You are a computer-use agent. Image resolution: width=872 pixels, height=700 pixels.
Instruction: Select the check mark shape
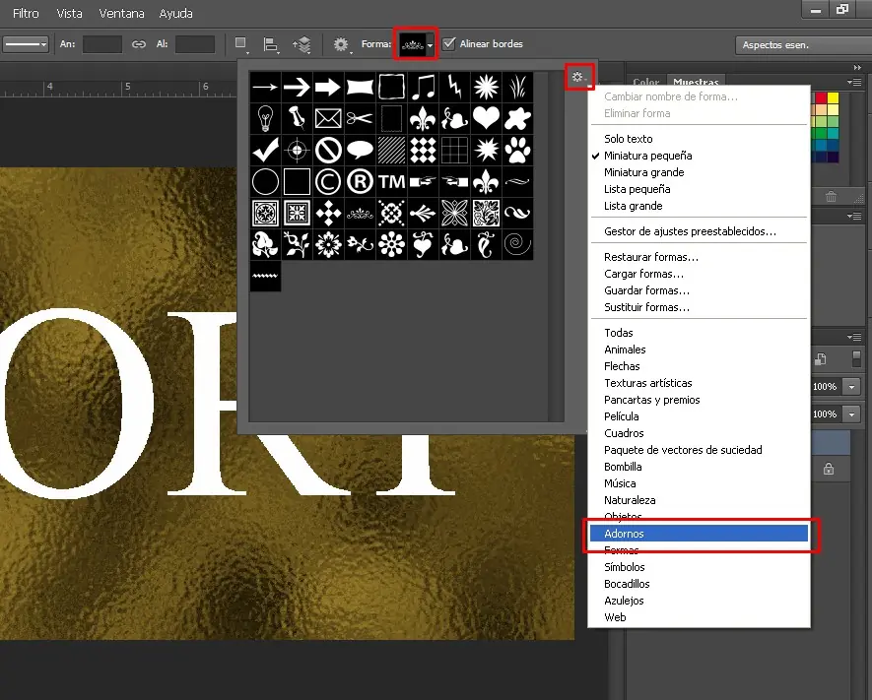265,150
